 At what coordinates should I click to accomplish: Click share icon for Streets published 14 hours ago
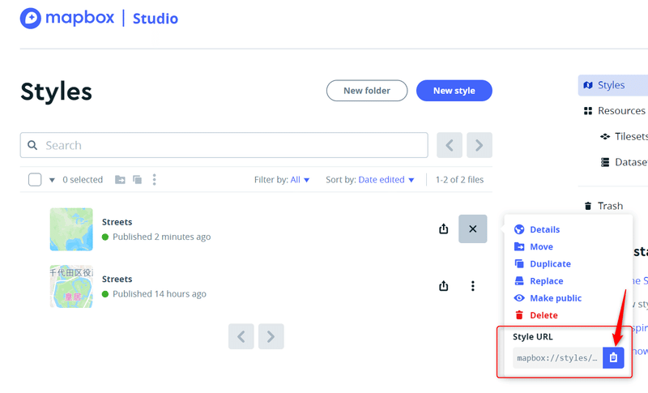click(443, 285)
